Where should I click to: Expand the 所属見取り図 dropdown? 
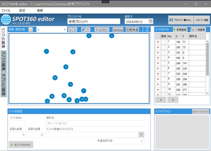142,141
